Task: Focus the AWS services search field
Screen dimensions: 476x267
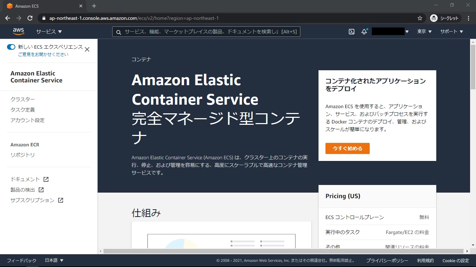Action: tap(202, 32)
